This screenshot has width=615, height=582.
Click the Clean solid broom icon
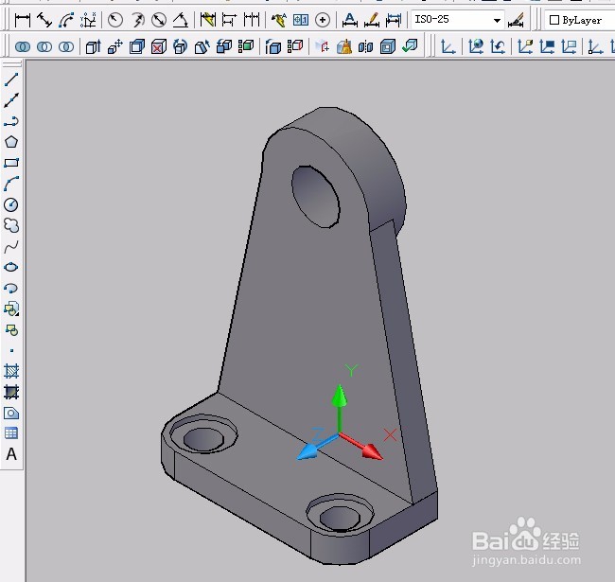(x=344, y=46)
